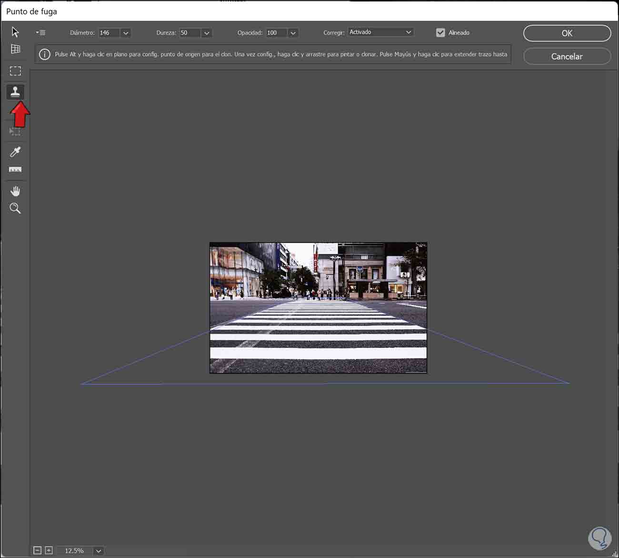Switch to the Hand tool
Viewport: 619px width, 558px height.
tap(15, 191)
